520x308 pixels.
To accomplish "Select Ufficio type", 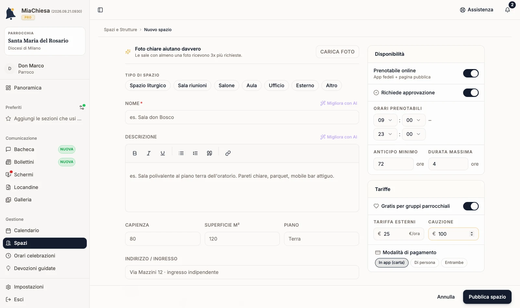I will (277, 86).
